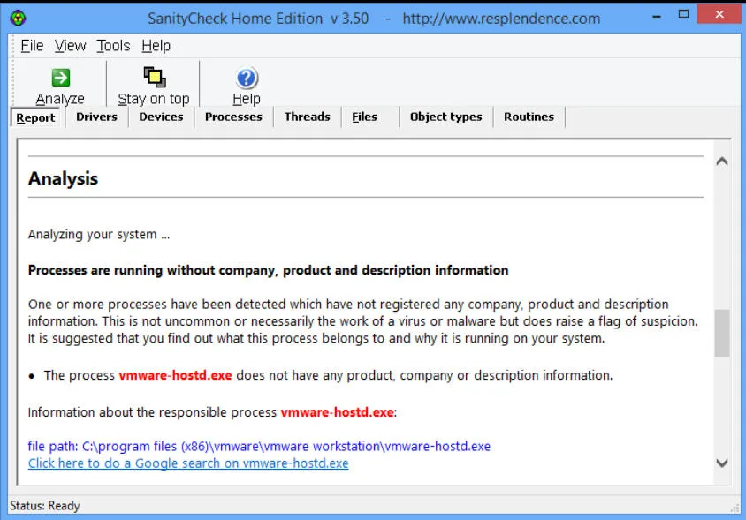Click the SanityCheck app icon in the title bar
This screenshot has height=520, width=746.
[18, 18]
